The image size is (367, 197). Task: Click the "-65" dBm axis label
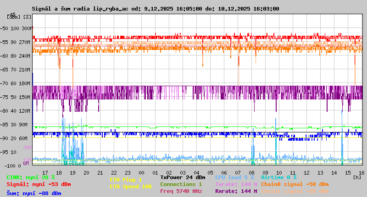tap(4, 70)
